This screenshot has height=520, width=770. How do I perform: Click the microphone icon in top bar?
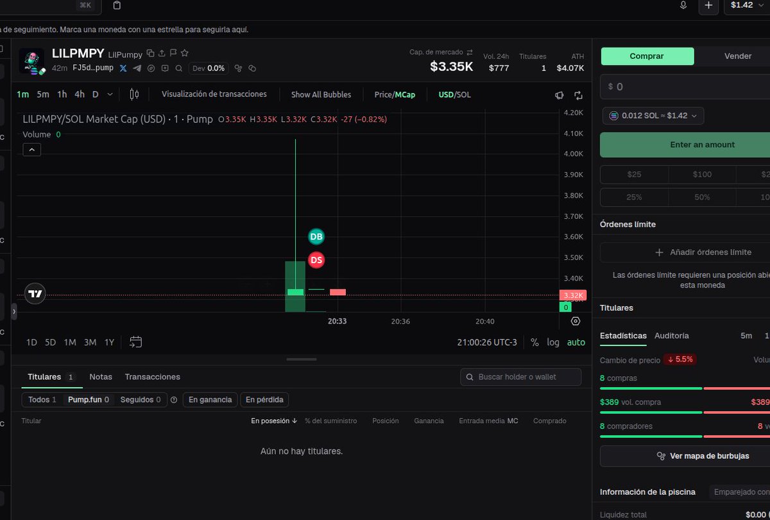(x=683, y=5)
